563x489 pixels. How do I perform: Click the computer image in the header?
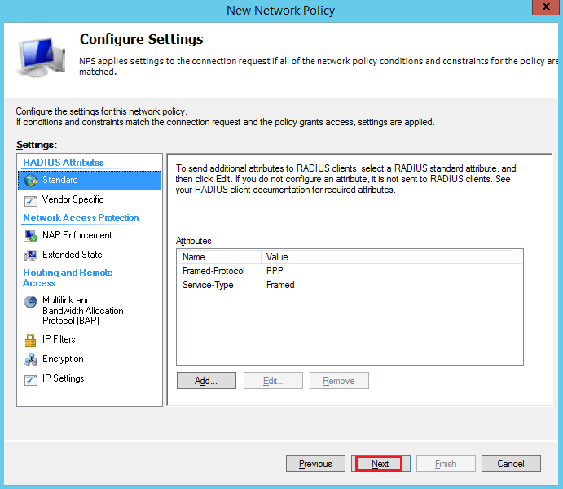point(42,58)
